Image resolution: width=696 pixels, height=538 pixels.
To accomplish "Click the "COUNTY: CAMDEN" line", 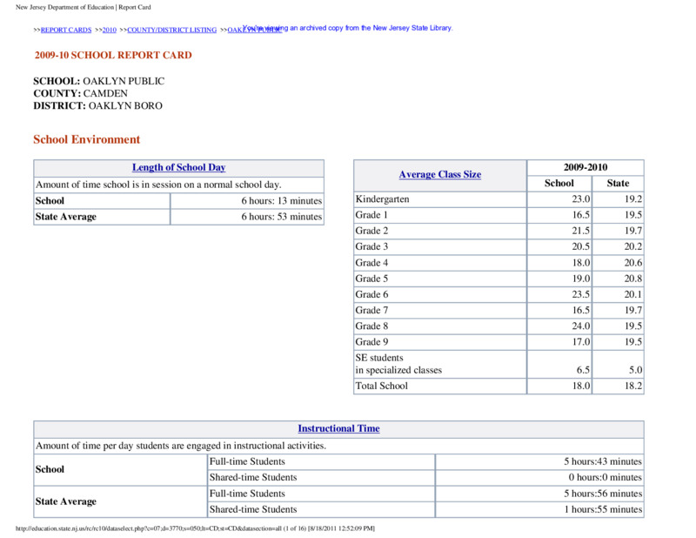I will [x=80, y=93].
